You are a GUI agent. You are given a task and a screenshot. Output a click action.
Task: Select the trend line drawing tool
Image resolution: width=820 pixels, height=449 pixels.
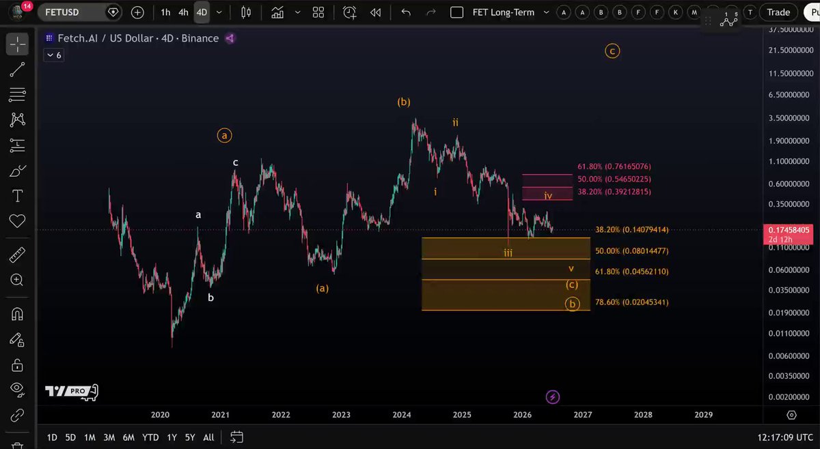pyautogui.click(x=17, y=69)
